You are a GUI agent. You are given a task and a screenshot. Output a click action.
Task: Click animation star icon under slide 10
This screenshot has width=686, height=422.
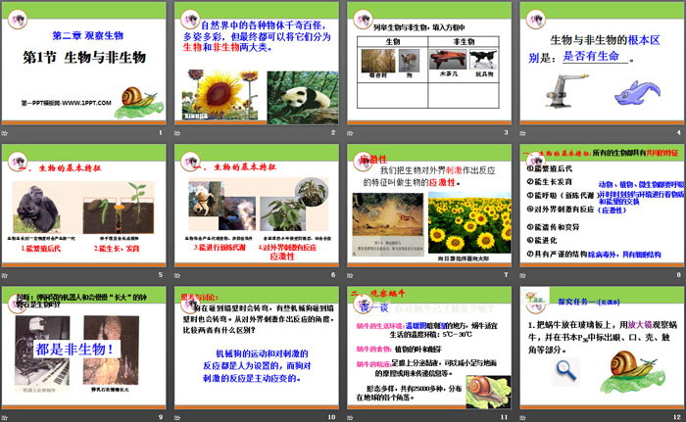point(177,418)
